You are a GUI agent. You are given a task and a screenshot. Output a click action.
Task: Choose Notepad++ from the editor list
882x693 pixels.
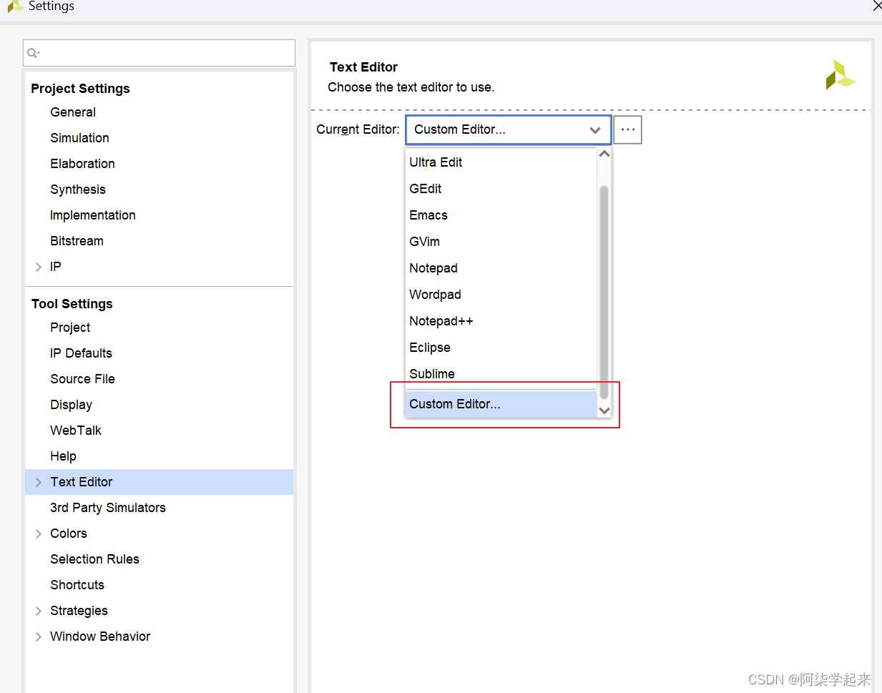tap(501, 321)
